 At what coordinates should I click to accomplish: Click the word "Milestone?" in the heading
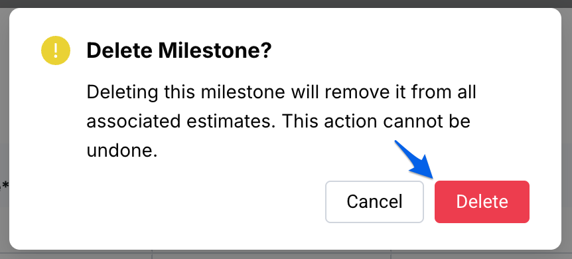[215, 50]
